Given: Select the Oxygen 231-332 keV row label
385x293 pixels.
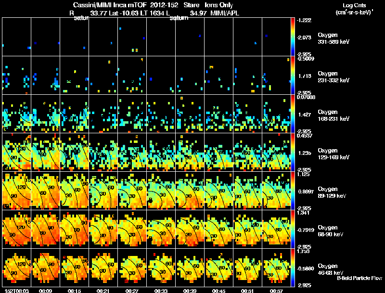Looking at the screenshot, I should (x=334, y=77).
